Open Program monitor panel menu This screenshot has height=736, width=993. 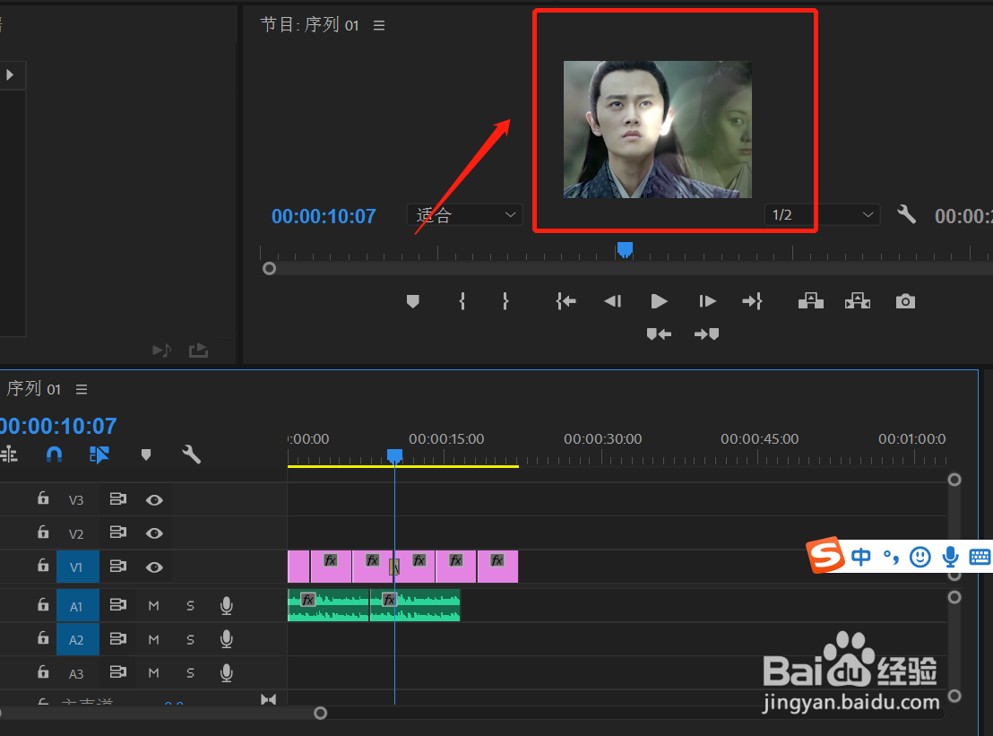coord(379,25)
